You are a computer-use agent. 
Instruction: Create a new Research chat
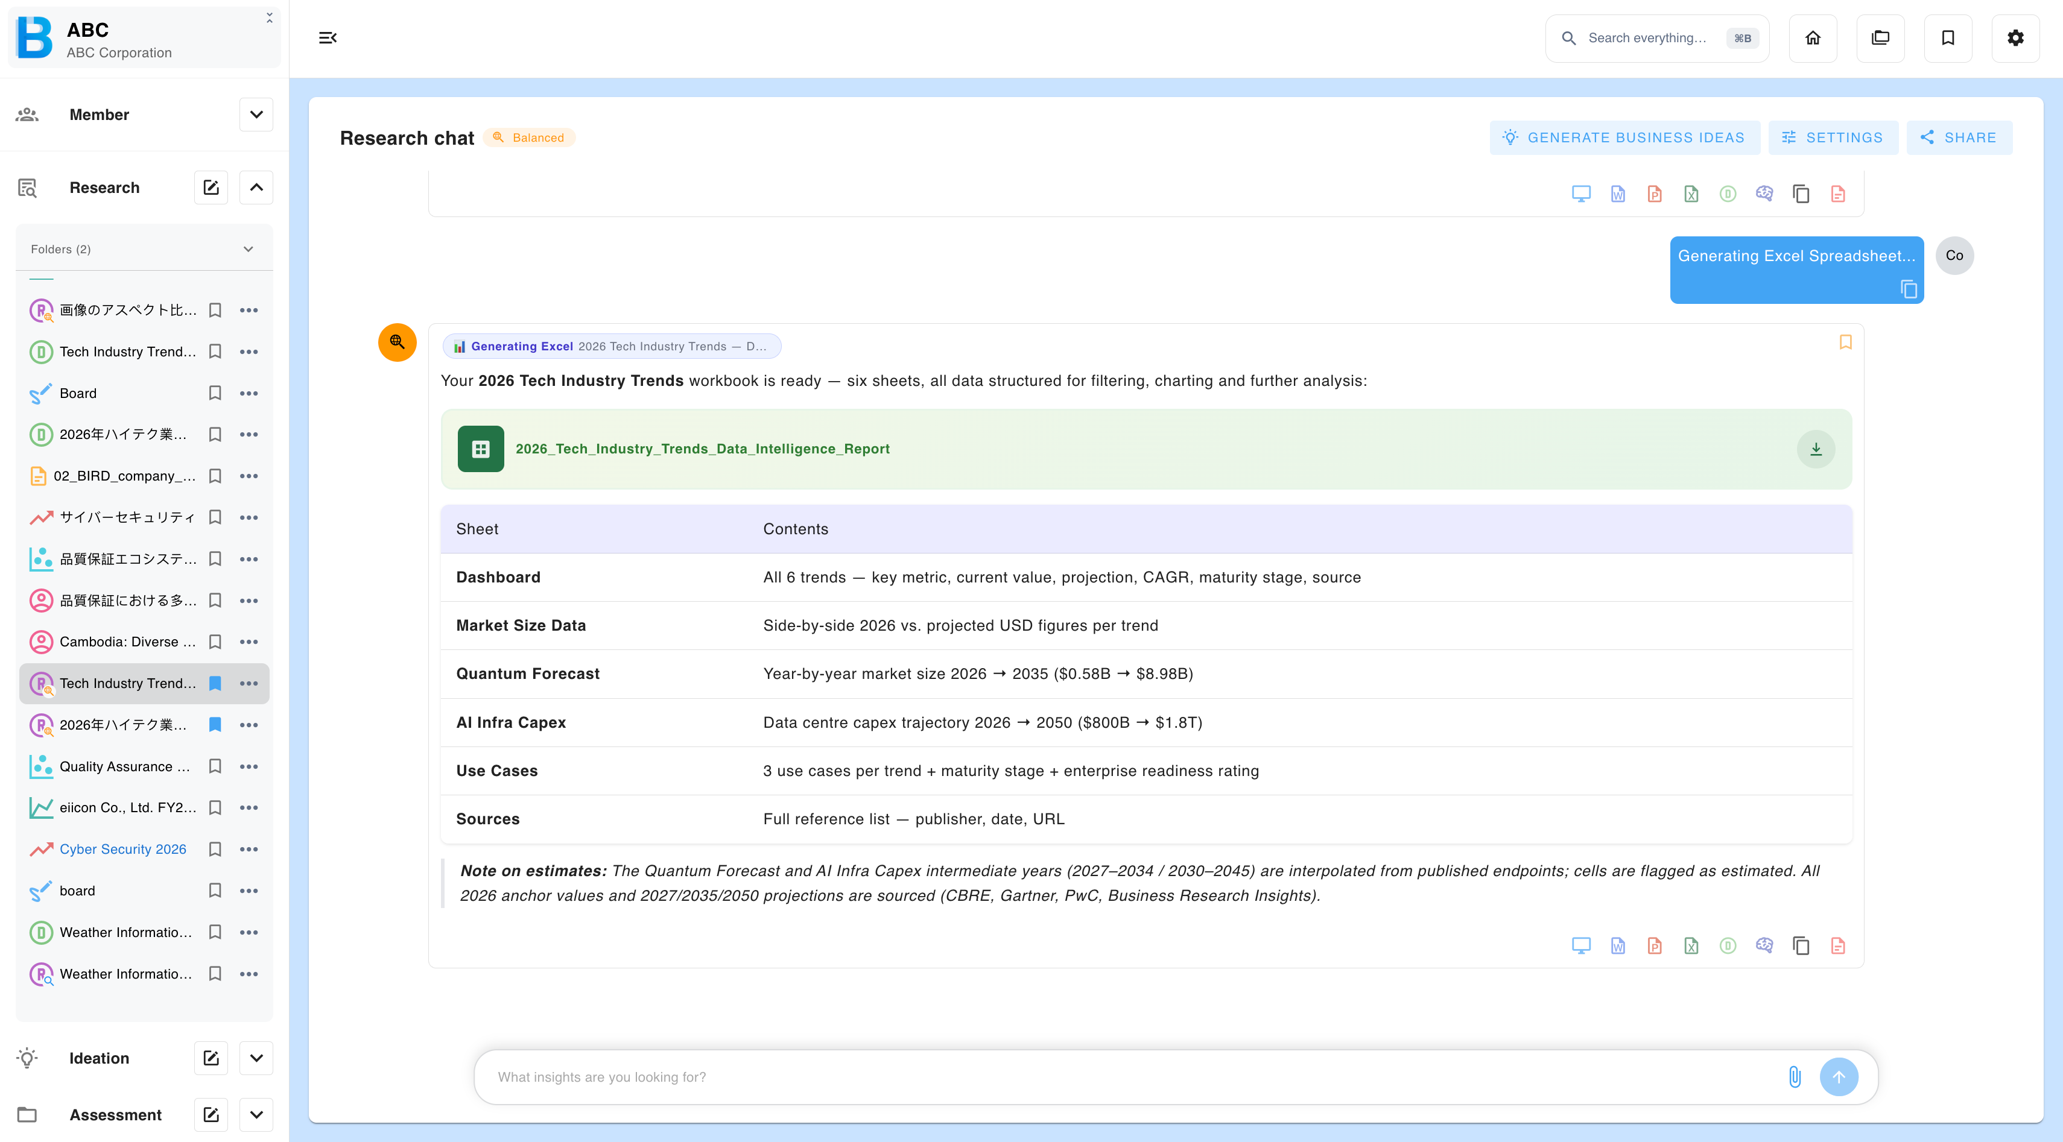(211, 188)
